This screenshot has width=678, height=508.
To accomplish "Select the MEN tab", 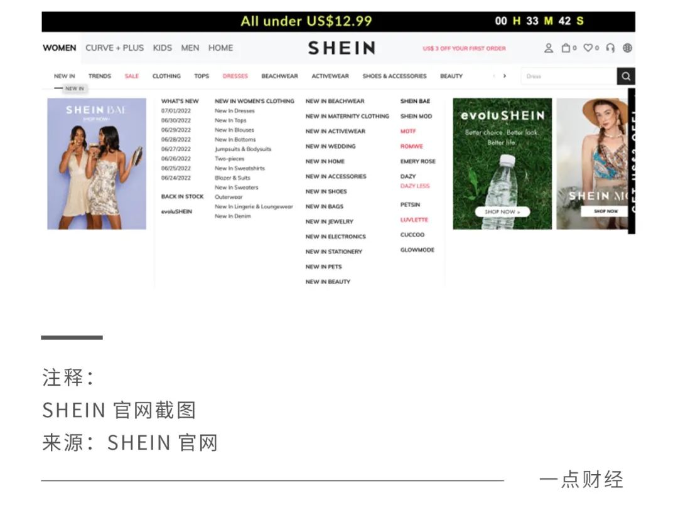I will click(190, 48).
